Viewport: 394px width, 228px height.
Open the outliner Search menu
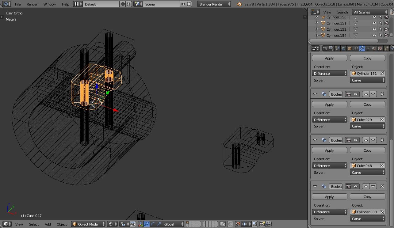tap(342, 12)
